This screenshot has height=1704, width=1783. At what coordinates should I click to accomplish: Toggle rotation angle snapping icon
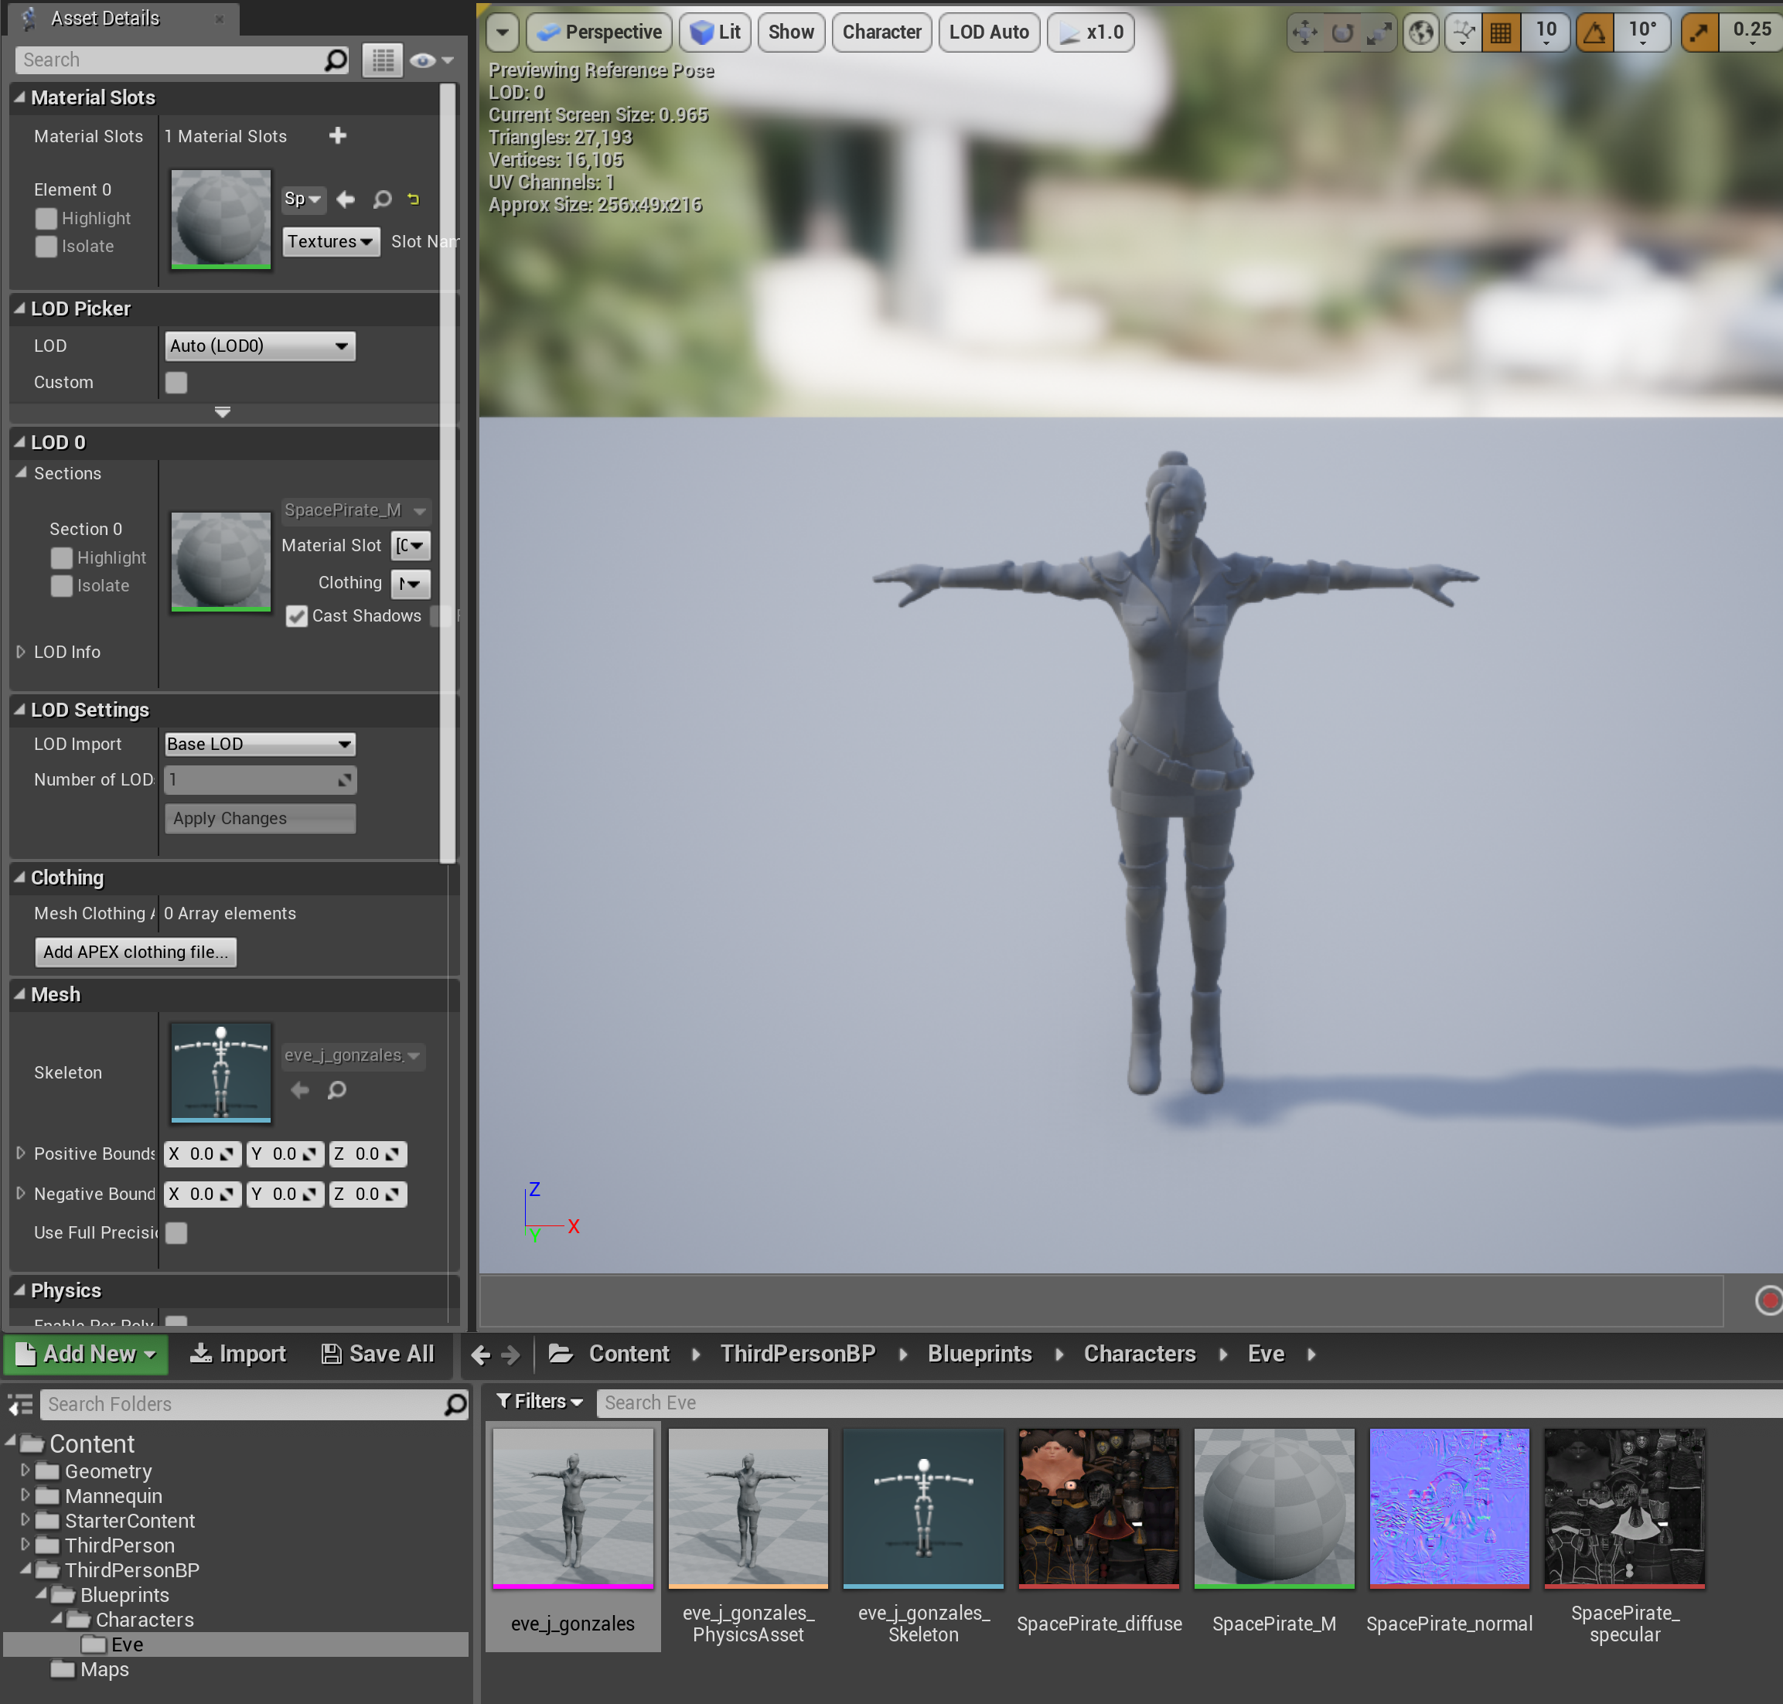[x=1594, y=32]
